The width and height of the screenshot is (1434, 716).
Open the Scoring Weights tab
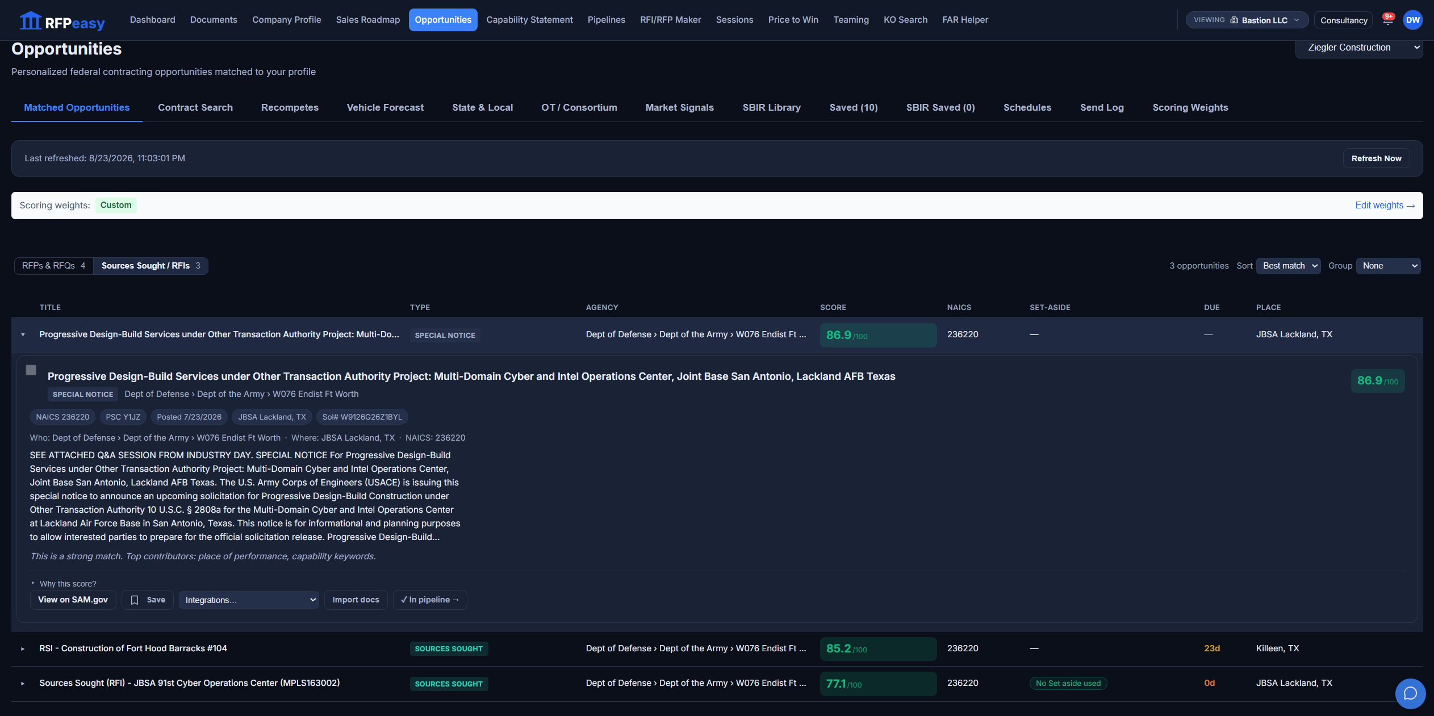click(1190, 107)
